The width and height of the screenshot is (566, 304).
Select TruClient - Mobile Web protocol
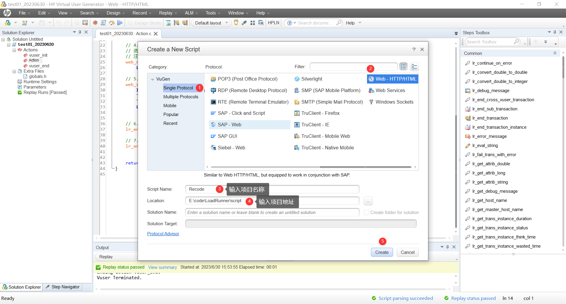(x=322, y=136)
